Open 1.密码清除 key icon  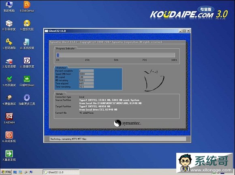9,44
